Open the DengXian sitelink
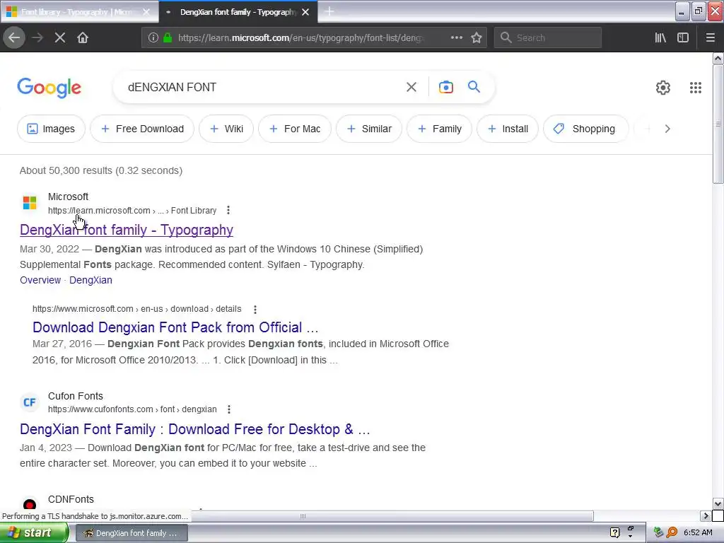Screen dimensions: 724x543 (x=90, y=280)
